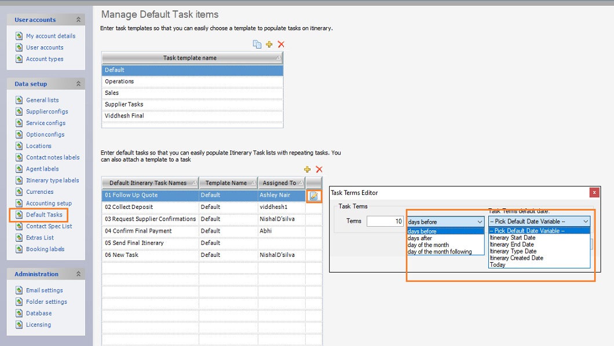Open My account details link

(50, 36)
